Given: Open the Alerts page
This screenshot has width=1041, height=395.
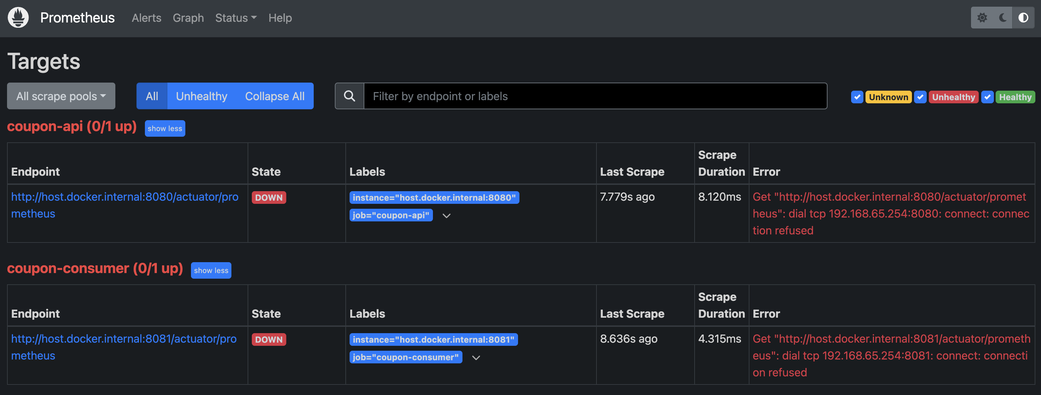Looking at the screenshot, I should pyautogui.click(x=146, y=18).
